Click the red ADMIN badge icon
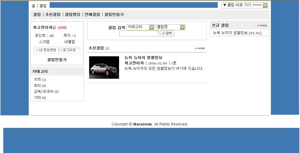The image size is (300, 153). point(62,28)
